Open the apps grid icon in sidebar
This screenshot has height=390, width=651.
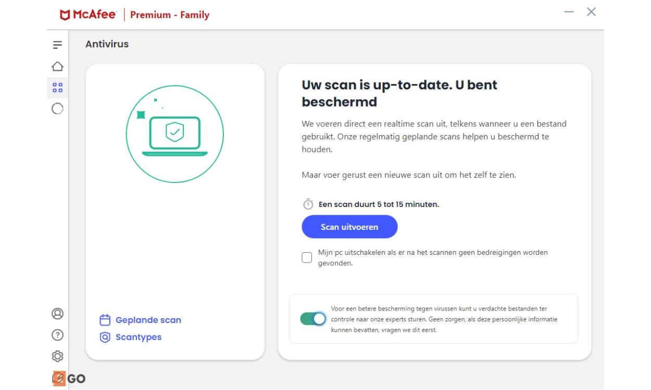tap(57, 87)
